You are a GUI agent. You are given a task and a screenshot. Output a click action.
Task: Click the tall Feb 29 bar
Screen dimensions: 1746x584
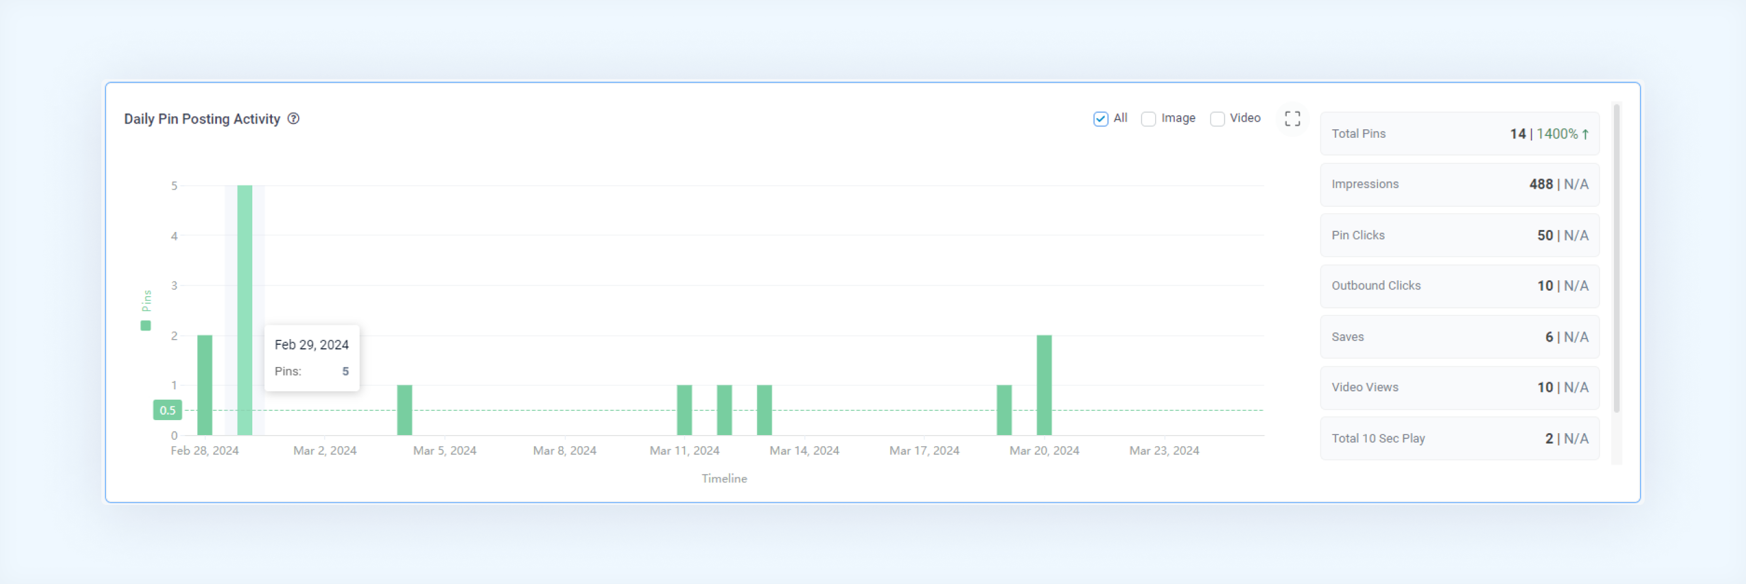coord(244,310)
